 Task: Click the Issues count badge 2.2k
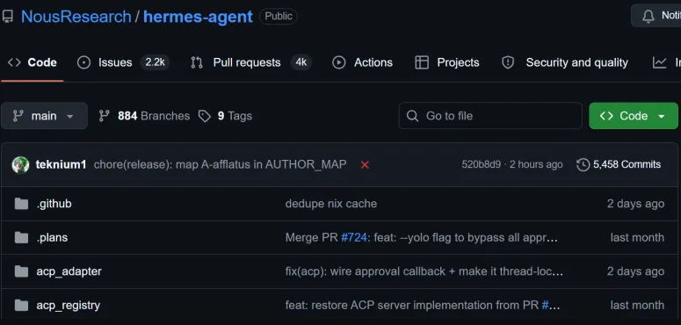pyautogui.click(x=155, y=62)
